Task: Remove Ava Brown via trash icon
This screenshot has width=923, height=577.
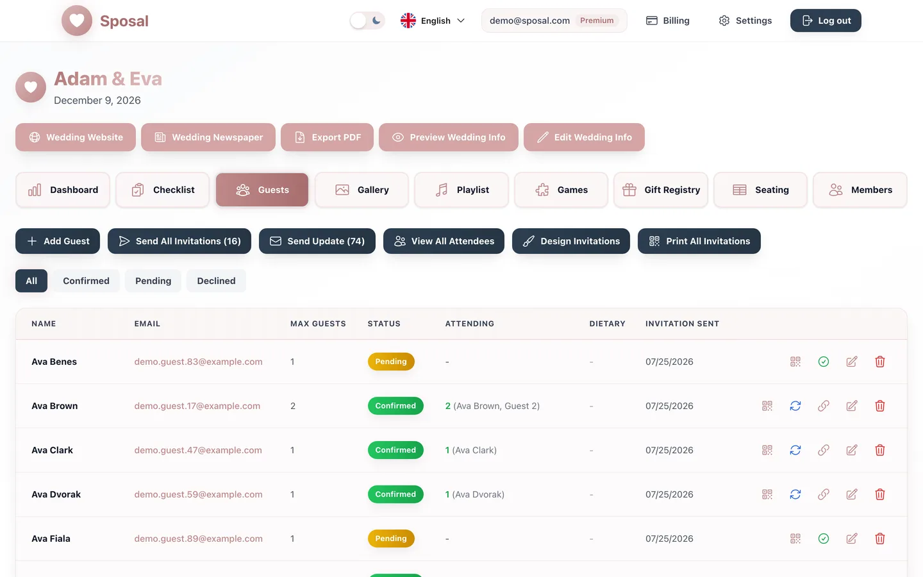Action: tap(880, 406)
